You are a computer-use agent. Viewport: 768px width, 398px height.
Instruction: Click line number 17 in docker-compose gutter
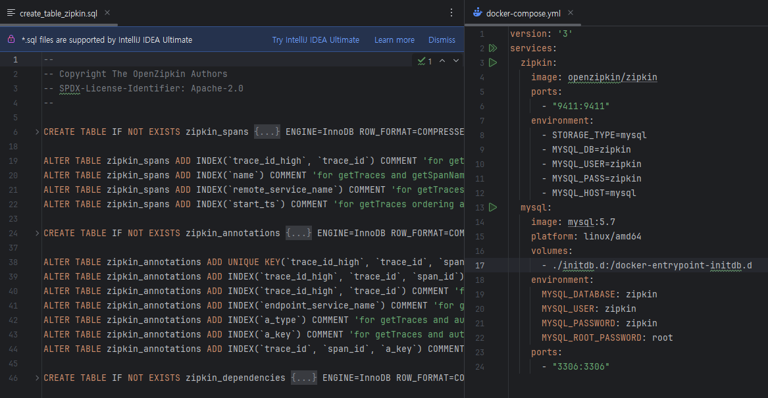(x=480, y=265)
